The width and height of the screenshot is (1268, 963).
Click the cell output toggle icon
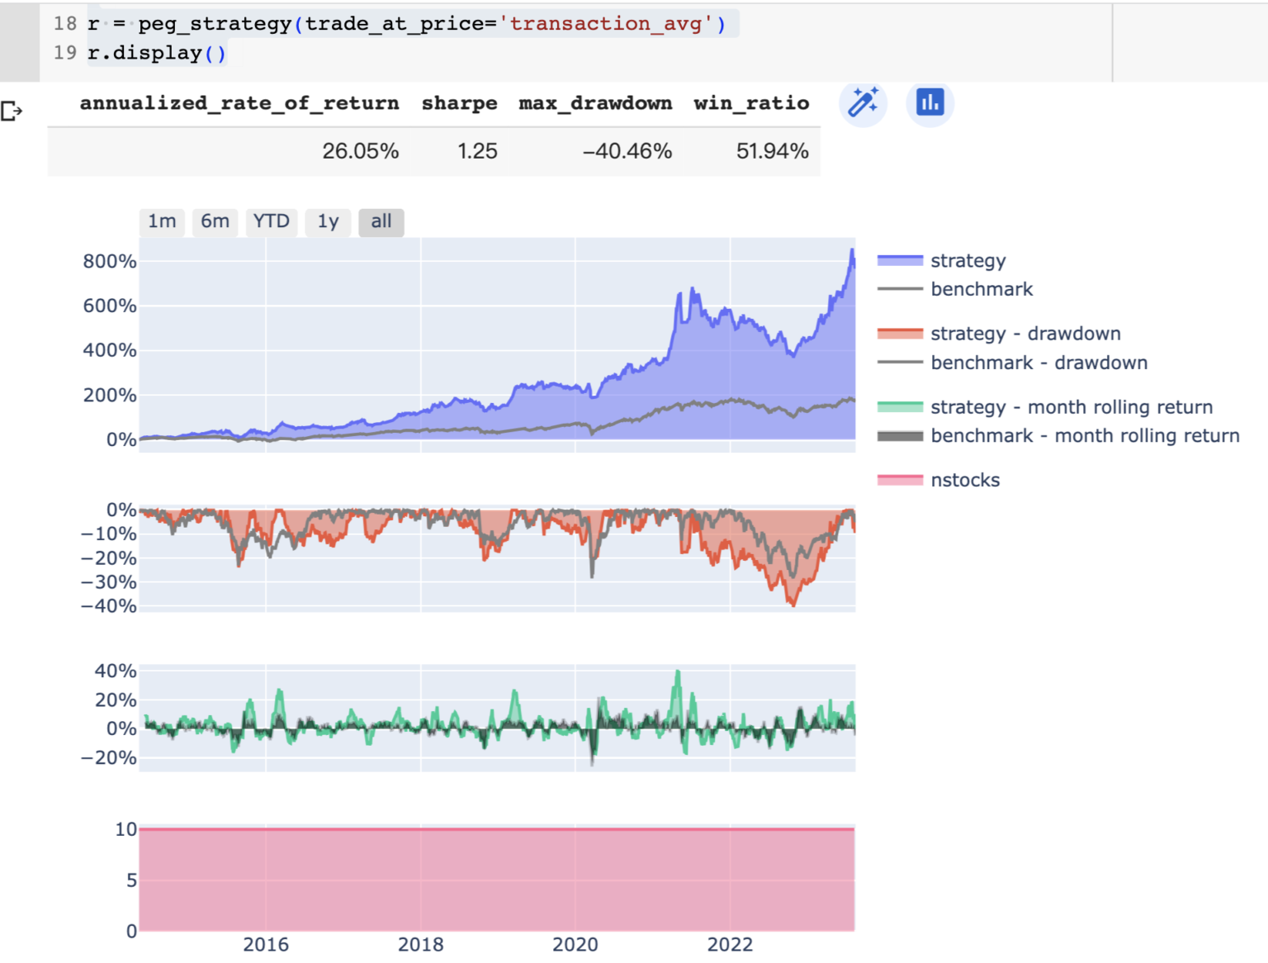coord(12,111)
